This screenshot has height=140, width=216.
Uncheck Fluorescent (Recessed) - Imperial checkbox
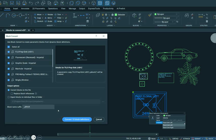point(9,58)
